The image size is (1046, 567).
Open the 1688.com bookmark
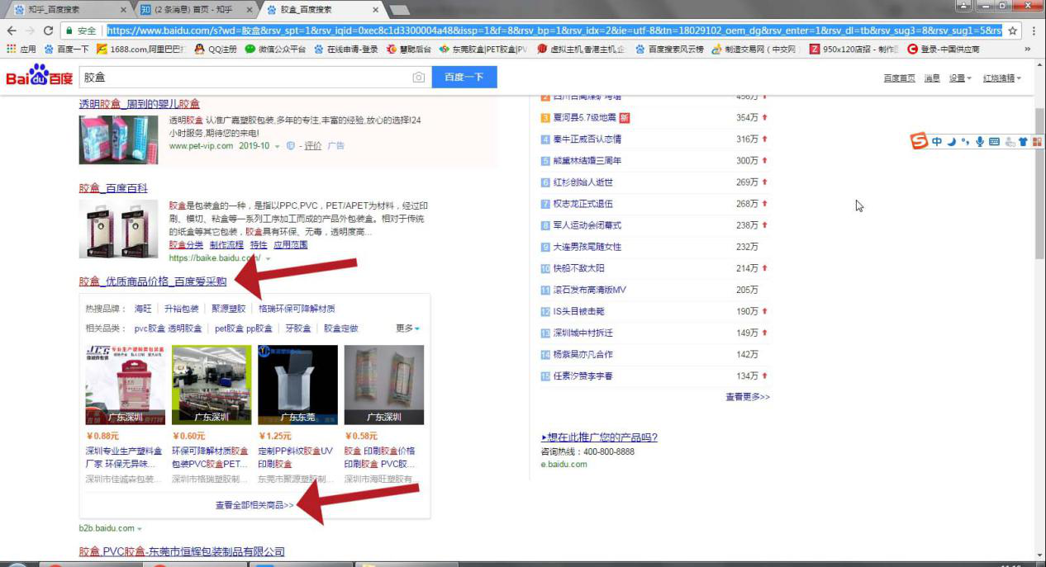pyautogui.click(x=140, y=49)
